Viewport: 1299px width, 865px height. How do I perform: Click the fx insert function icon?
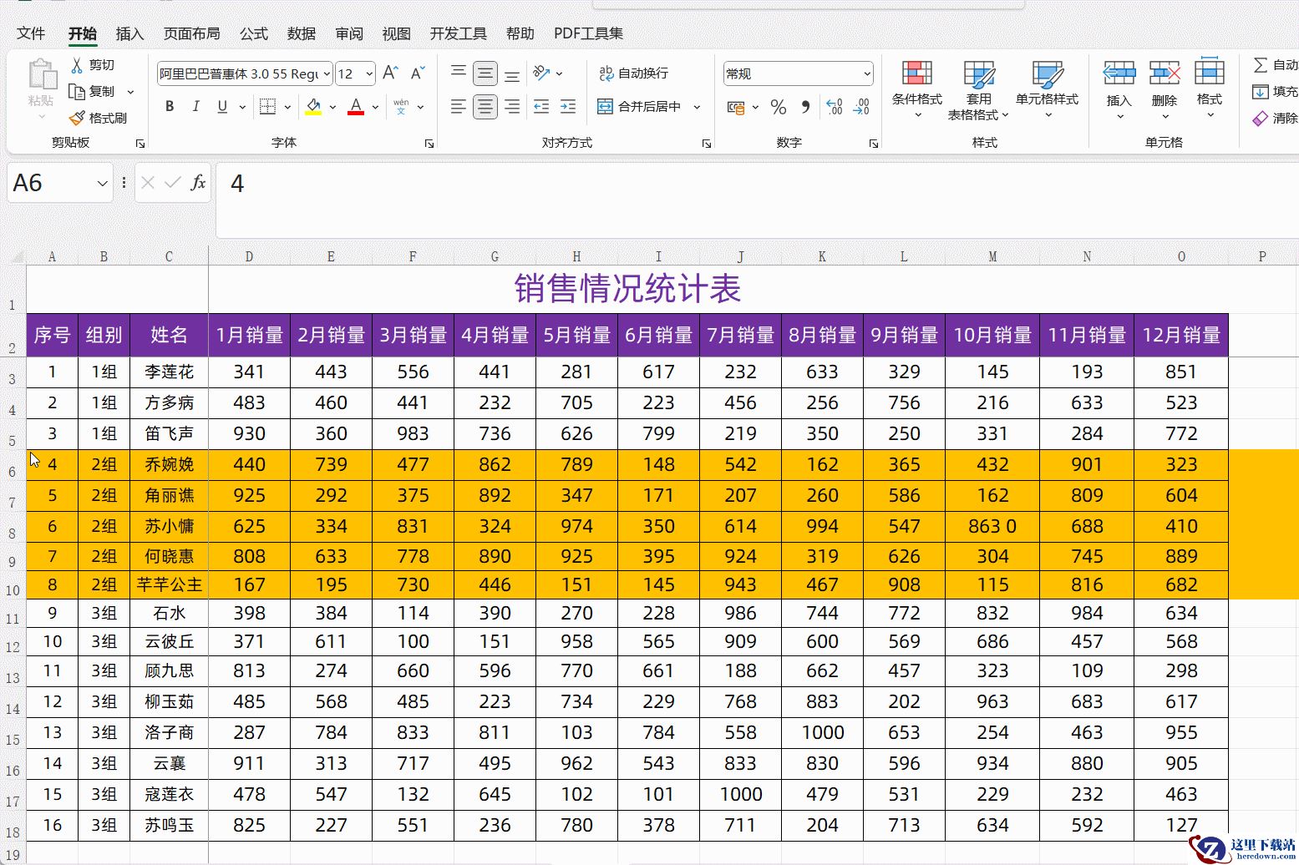pos(198,183)
